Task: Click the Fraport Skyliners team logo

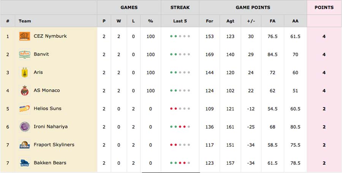Action: click(x=25, y=145)
